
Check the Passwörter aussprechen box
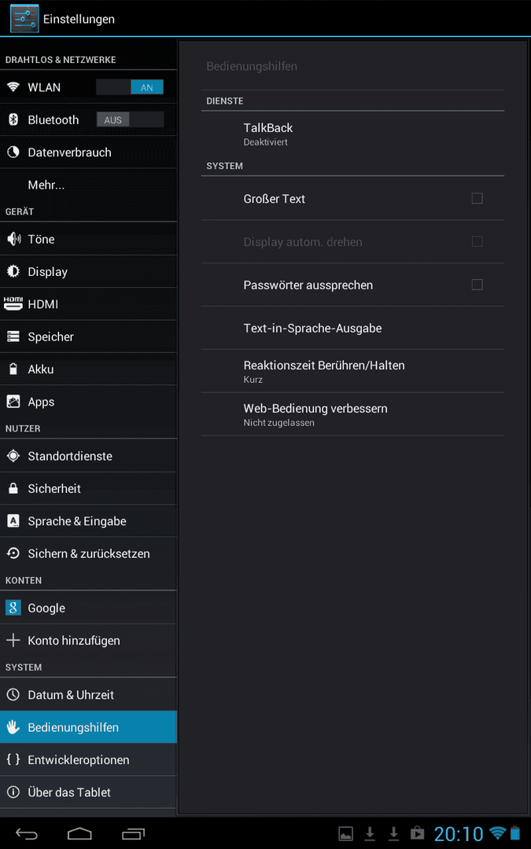pyautogui.click(x=477, y=285)
